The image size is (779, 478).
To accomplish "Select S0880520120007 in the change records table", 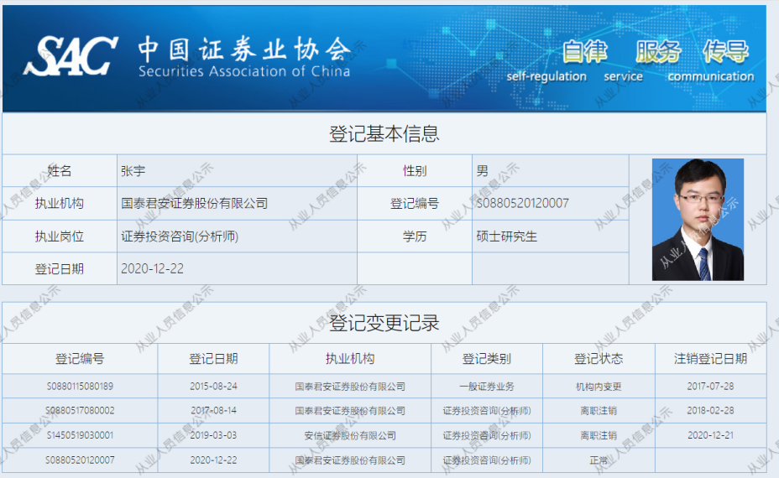I will coord(80,460).
